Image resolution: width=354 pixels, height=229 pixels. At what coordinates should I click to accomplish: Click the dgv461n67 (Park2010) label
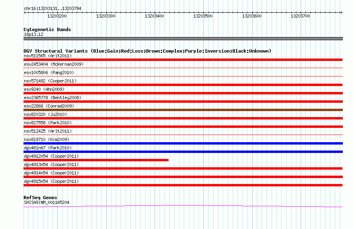click(x=48, y=148)
